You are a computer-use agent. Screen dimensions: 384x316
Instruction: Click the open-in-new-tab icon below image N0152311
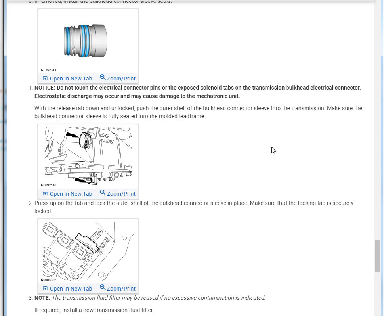(x=45, y=79)
